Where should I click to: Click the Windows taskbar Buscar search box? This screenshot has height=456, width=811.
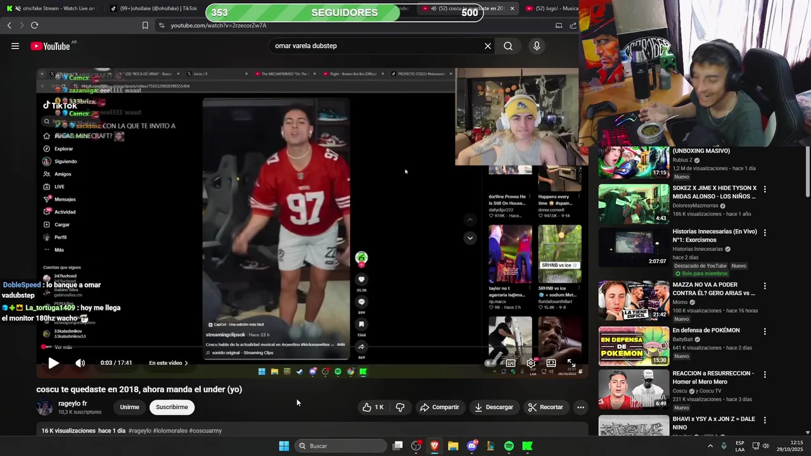pos(342,446)
